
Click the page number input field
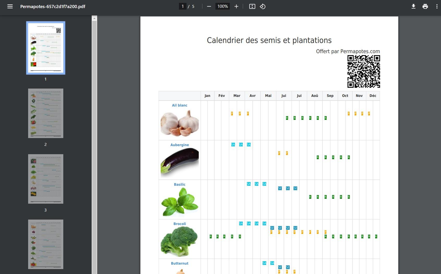pos(183,7)
